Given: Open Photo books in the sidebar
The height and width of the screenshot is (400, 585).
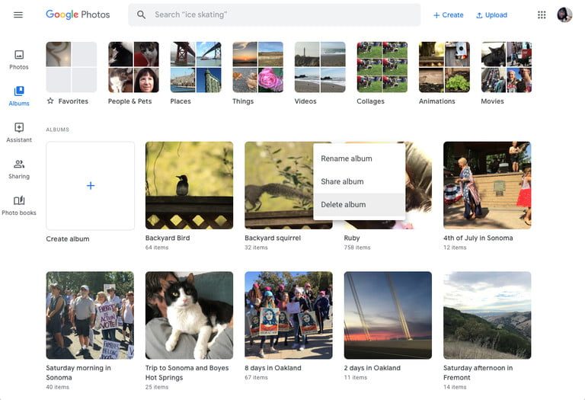Looking at the screenshot, I should click(x=19, y=205).
